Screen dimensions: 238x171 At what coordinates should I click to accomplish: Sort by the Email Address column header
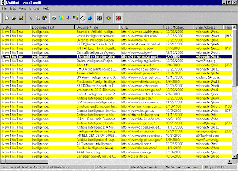coord(208,27)
